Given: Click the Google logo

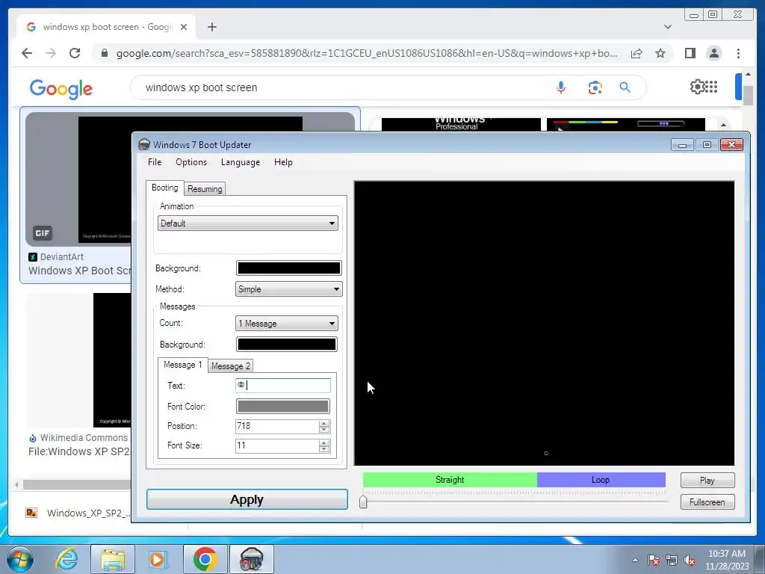Looking at the screenshot, I should [x=61, y=88].
